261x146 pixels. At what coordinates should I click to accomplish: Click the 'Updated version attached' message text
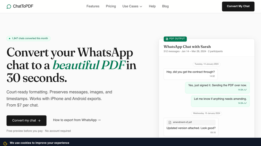pyautogui.click(x=191, y=128)
